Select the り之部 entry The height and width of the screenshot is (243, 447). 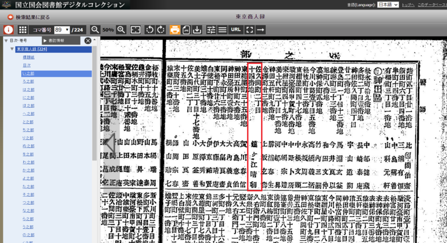tap(28, 138)
